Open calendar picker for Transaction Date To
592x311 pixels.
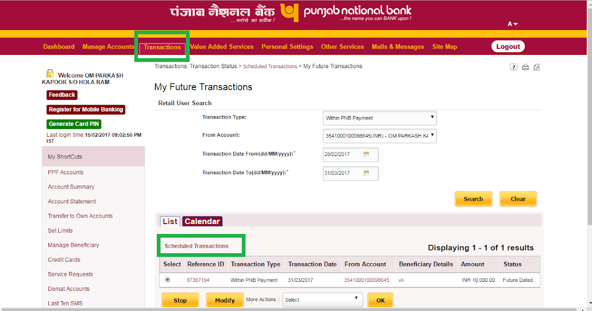click(x=365, y=173)
